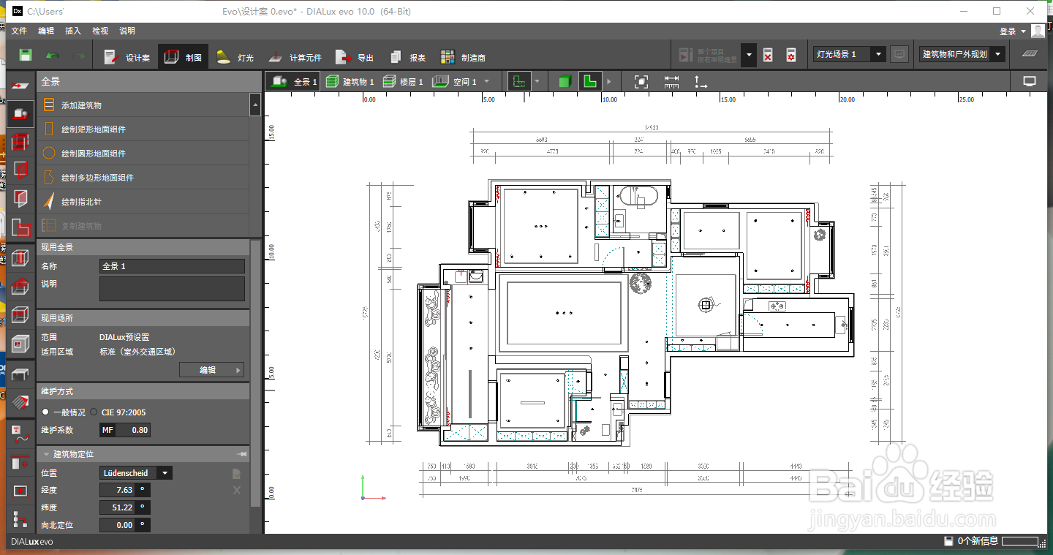The image size is (1053, 555).
Task: Click the 编辑 button under 现用场所
Action: (x=211, y=370)
